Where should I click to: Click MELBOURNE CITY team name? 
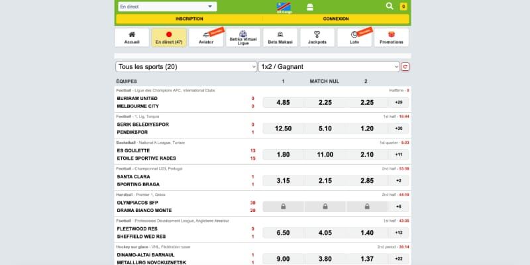click(x=138, y=106)
